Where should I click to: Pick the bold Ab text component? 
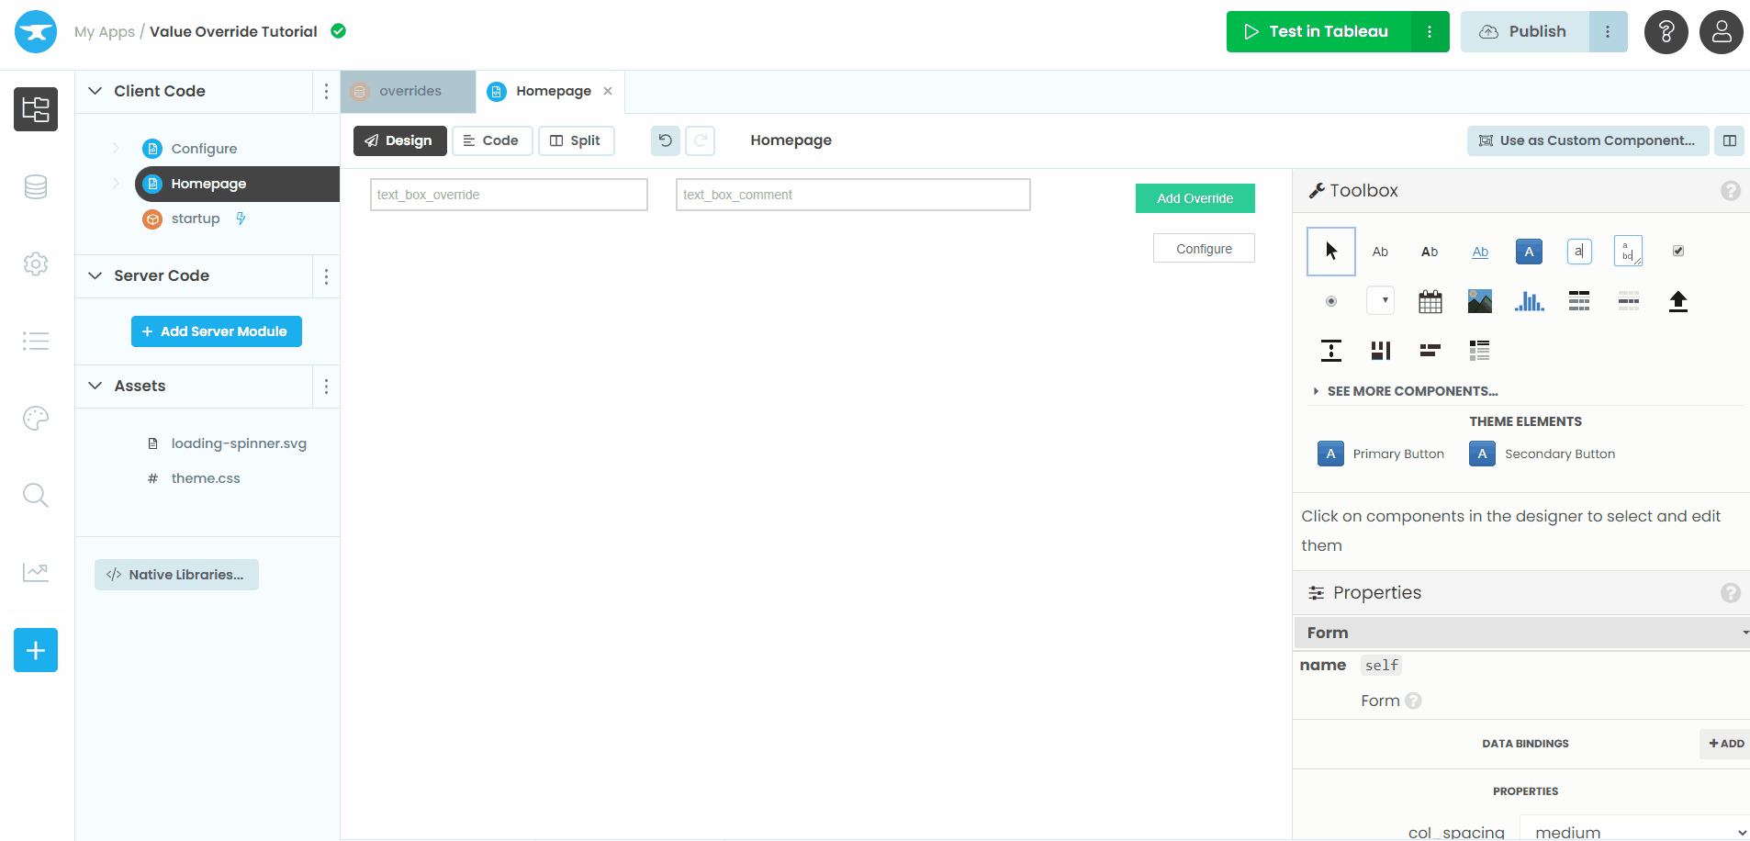(x=1430, y=251)
